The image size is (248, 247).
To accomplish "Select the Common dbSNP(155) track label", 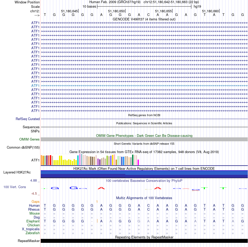I will tap(23, 147).
